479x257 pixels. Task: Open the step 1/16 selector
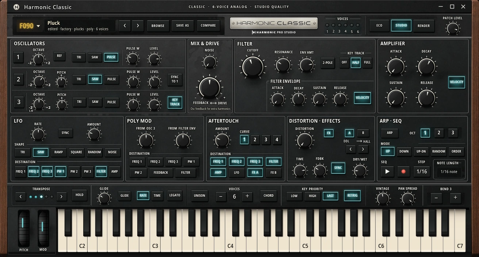coord(422,171)
